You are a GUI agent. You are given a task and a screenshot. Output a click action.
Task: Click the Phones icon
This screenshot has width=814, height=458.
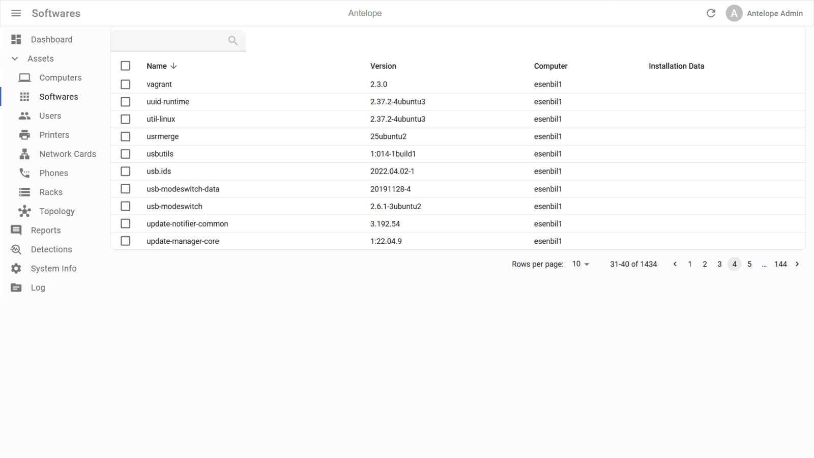[x=24, y=173]
